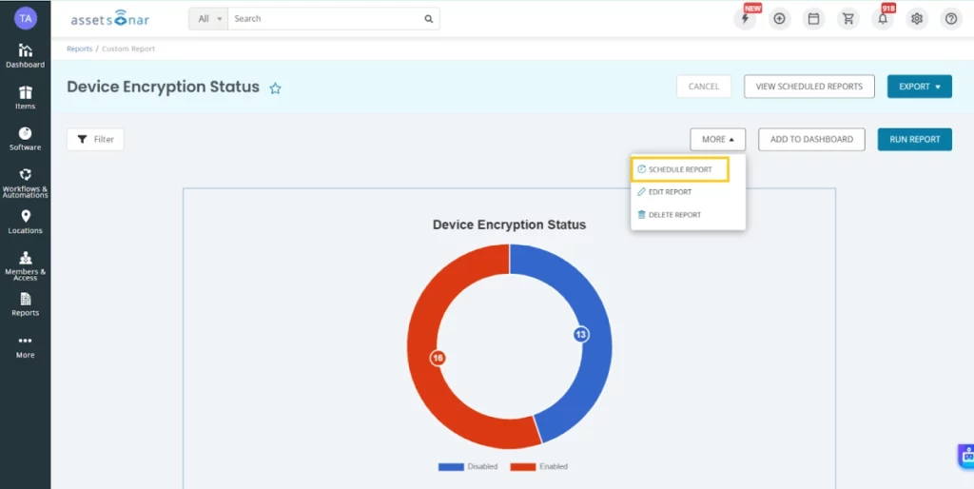Click View Scheduled Reports button
This screenshot has height=489, width=974.
(808, 87)
